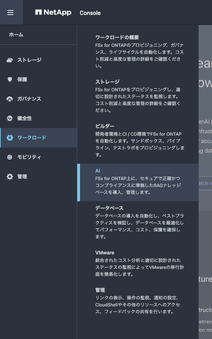Click the description under ビルダー

140,144
